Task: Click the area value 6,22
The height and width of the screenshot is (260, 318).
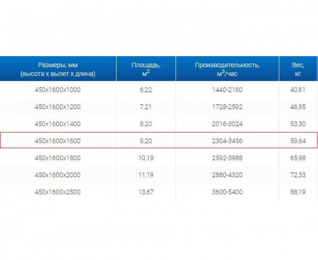Action: coord(146,90)
